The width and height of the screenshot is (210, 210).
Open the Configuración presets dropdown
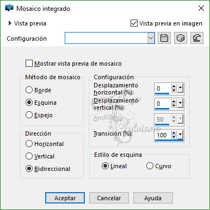click(x=151, y=38)
